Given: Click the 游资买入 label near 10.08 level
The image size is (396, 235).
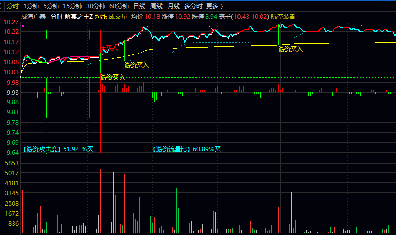Looking at the screenshot, I should coord(137,65).
